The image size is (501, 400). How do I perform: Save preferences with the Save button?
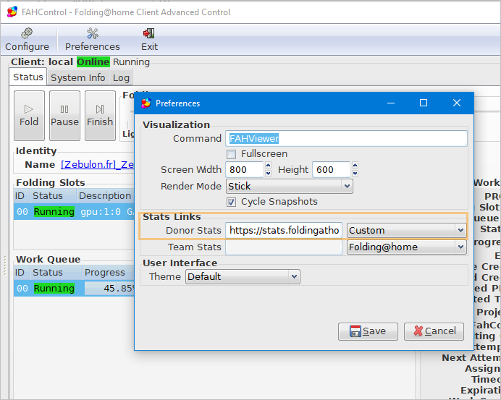(x=368, y=331)
